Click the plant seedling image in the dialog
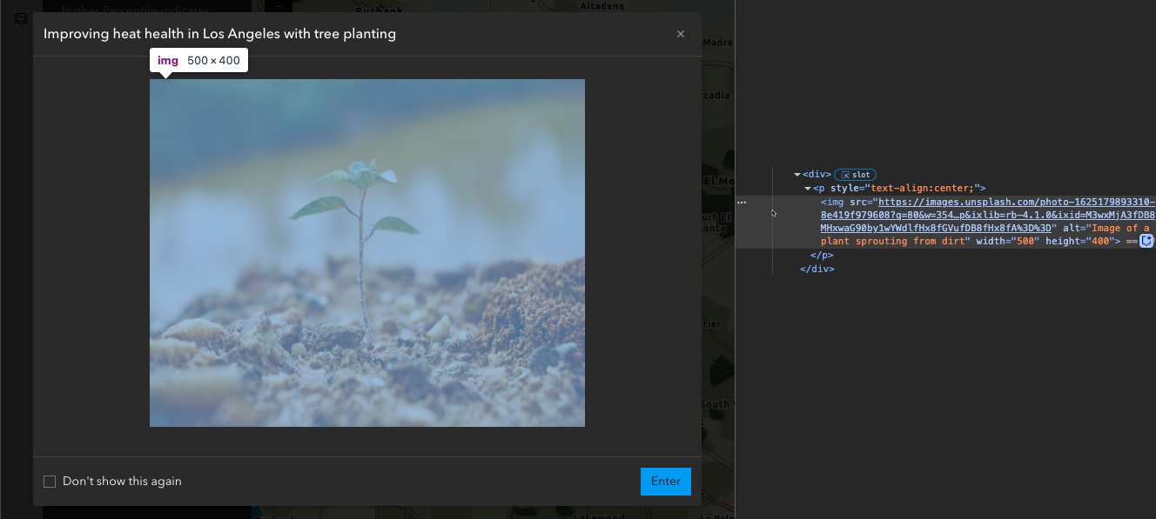This screenshot has width=1156, height=519. 367,252
